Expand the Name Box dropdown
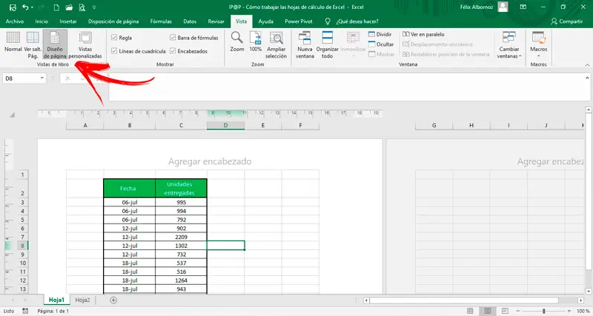Screen dimensions: 593x316 pyautogui.click(x=42, y=78)
